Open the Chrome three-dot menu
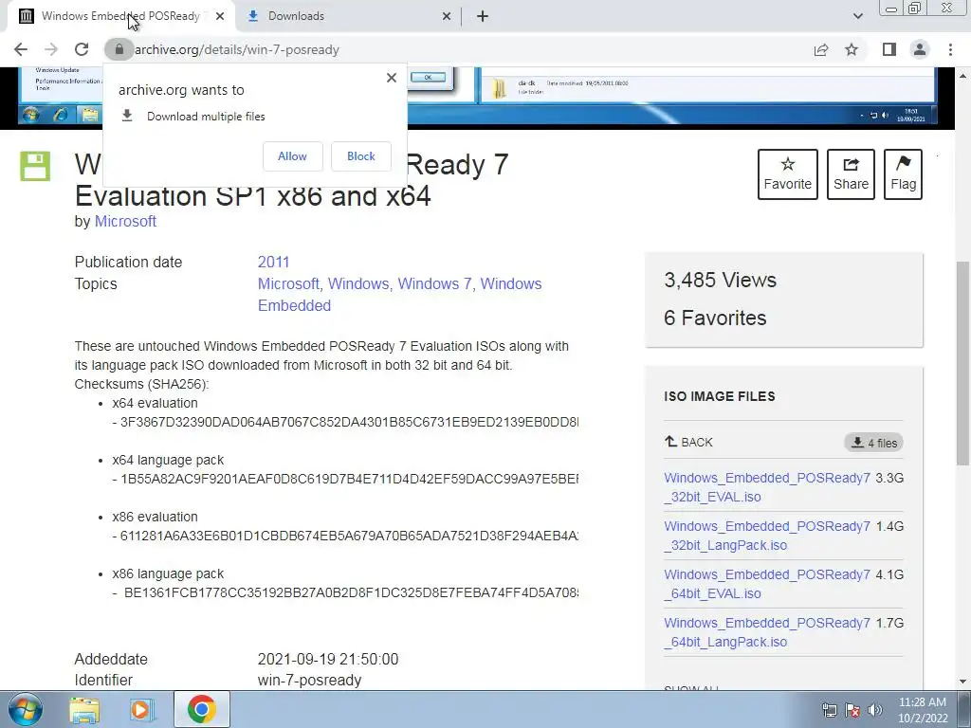Screen dimensions: 971x728 pos(950,49)
